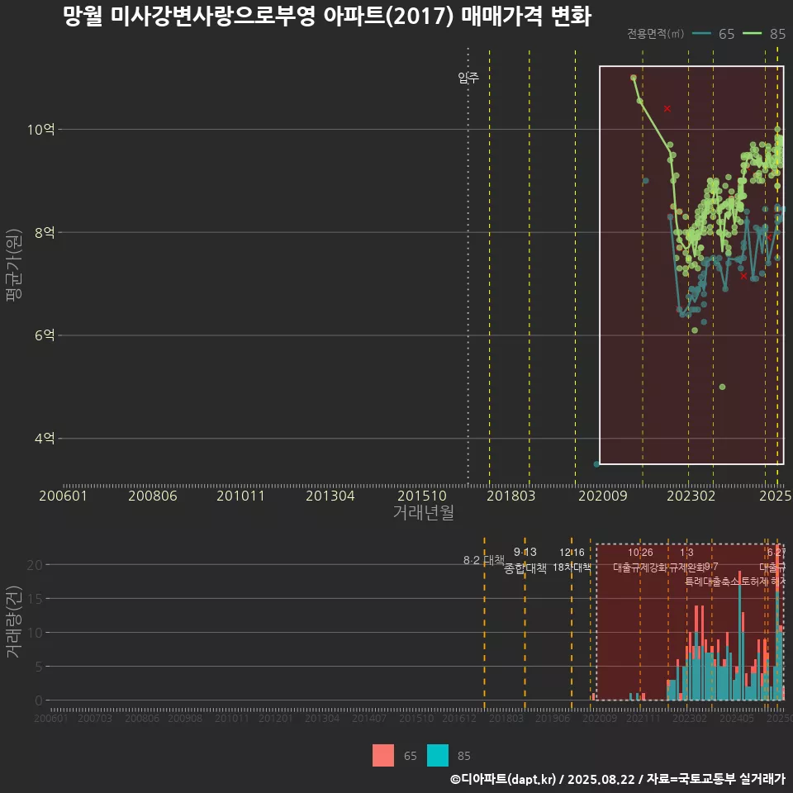Click '201201' on the volume chart axis
Viewport: 793px width, 793px height.
pos(276,718)
